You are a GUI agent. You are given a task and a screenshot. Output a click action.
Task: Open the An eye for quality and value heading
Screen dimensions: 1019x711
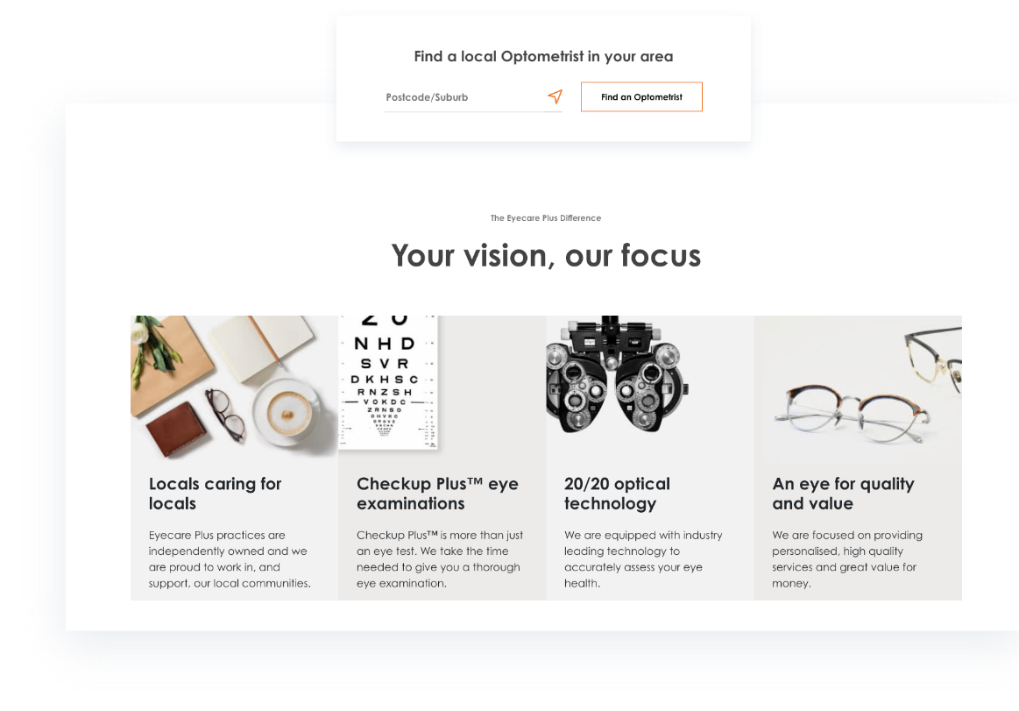(x=843, y=494)
